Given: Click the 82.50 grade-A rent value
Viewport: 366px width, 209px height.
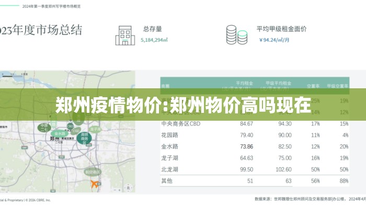Looking at the screenshot, I should 285,147.
